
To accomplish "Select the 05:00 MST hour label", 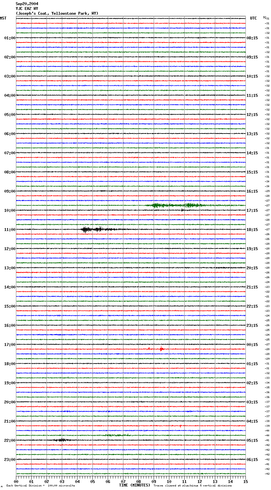I will pyautogui.click(x=10, y=115).
